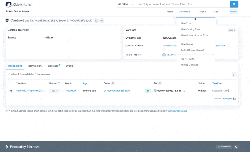Click the Preferences button in footer
The image size is (250, 152).
224,147
